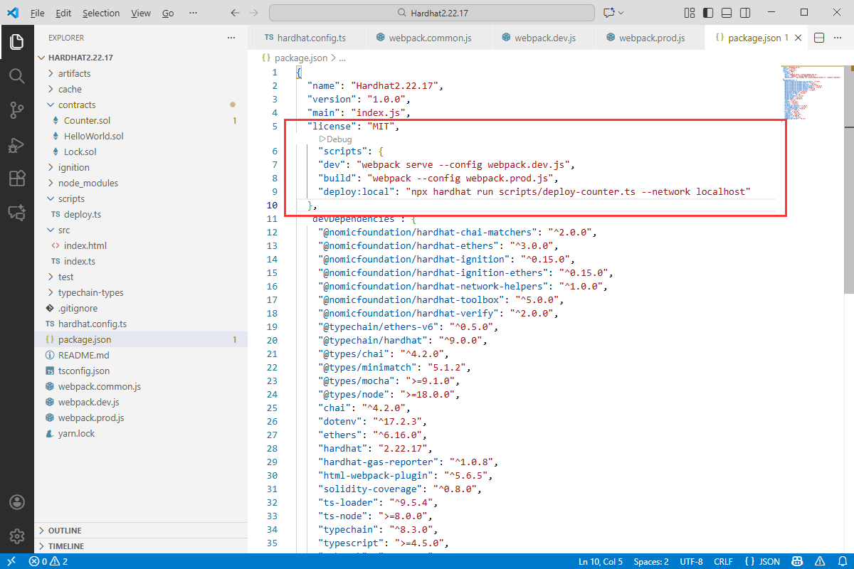Screen dimensions: 854x569
Task: Click the minimap code overview
Action: pyautogui.click(x=811, y=92)
